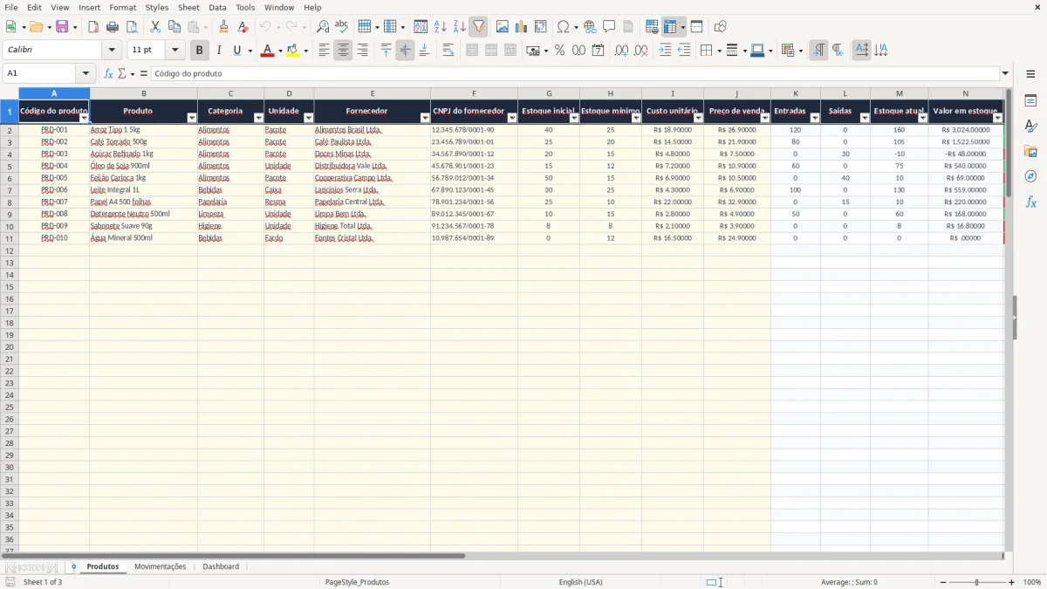Click the Clone Formatting paintbrush icon
The image size is (1047, 589).
223,27
